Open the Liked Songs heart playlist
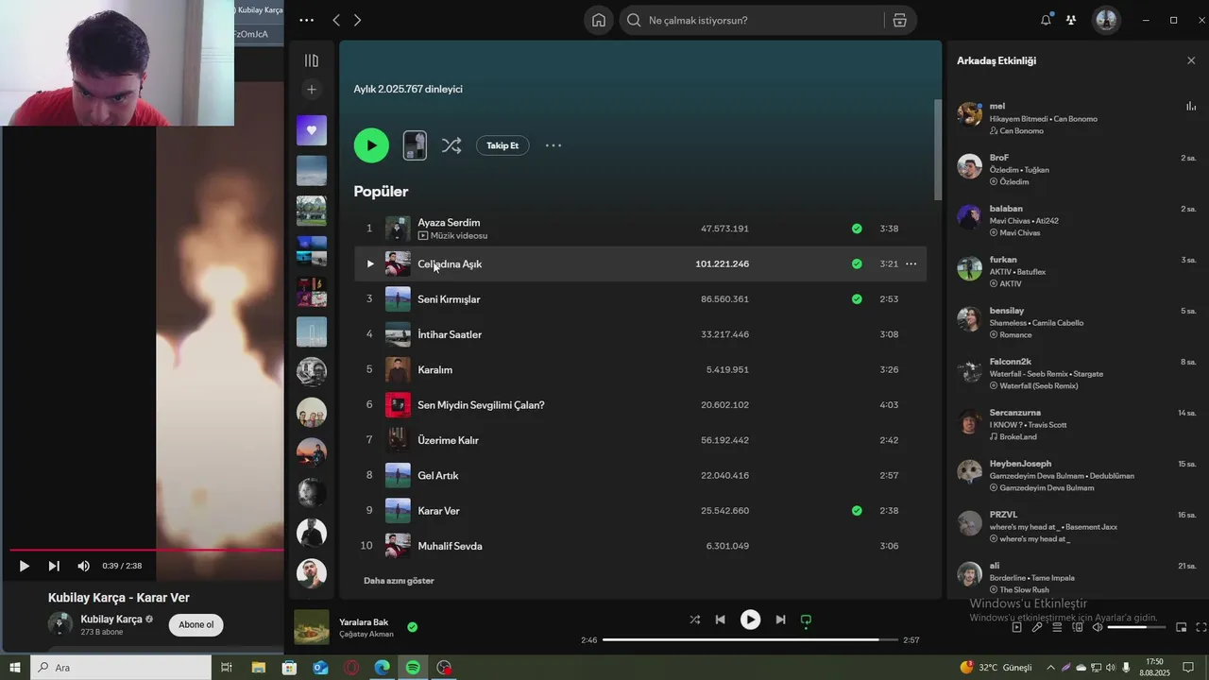The height and width of the screenshot is (680, 1209). click(x=312, y=130)
